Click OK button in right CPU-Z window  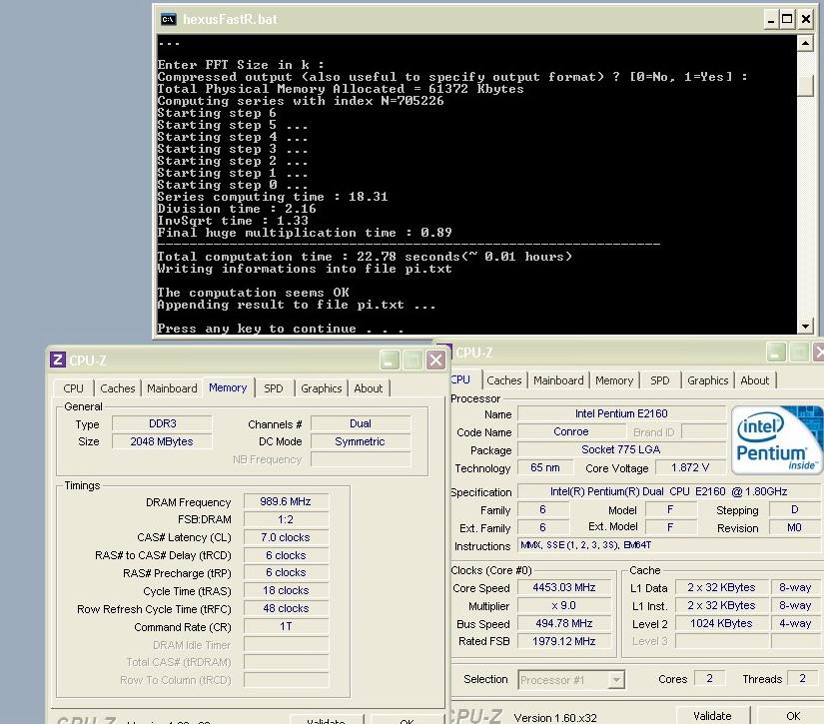coord(793,716)
